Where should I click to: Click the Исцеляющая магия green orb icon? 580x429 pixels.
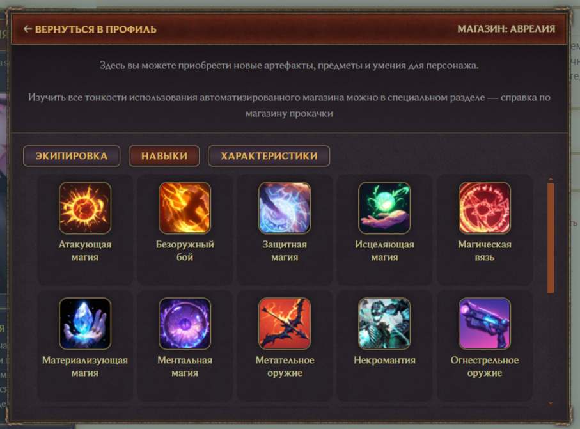click(385, 208)
